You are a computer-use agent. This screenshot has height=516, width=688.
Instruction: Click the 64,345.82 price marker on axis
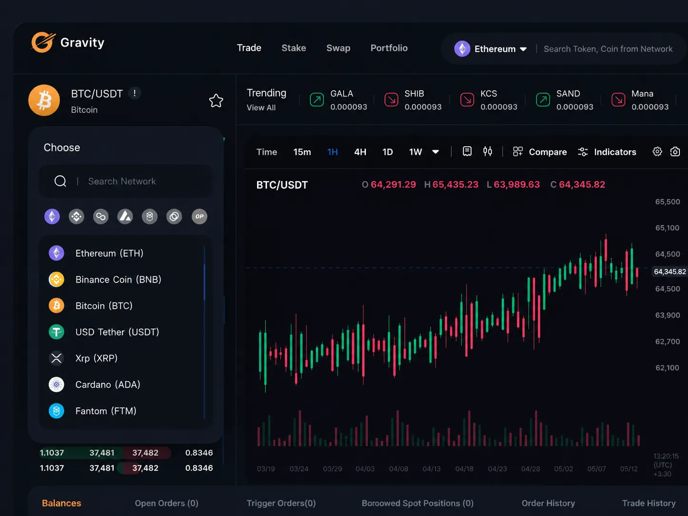(669, 272)
